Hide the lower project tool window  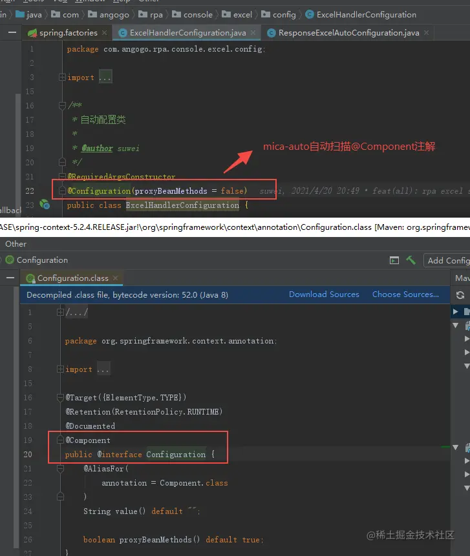[x=10, y=278]
